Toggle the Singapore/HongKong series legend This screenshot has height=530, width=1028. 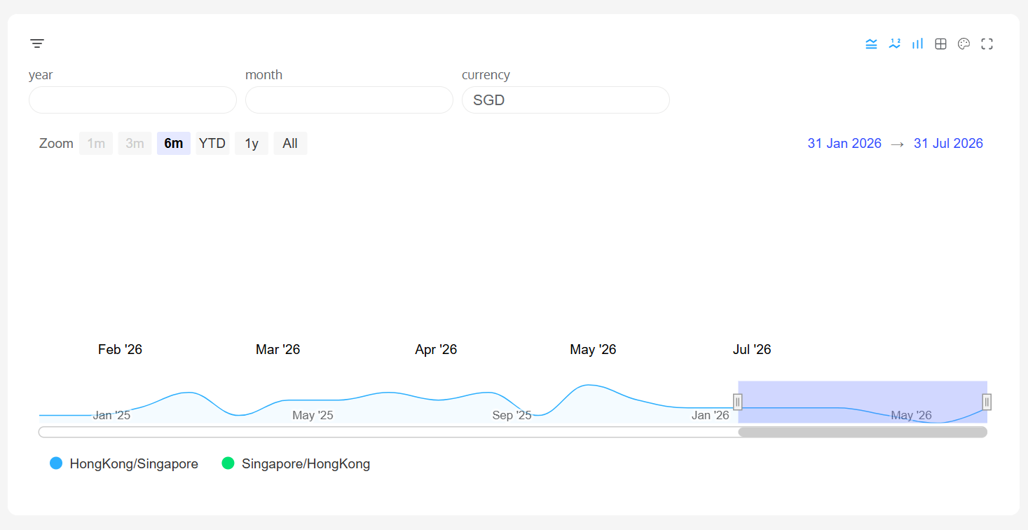click(x=296, y=463)
